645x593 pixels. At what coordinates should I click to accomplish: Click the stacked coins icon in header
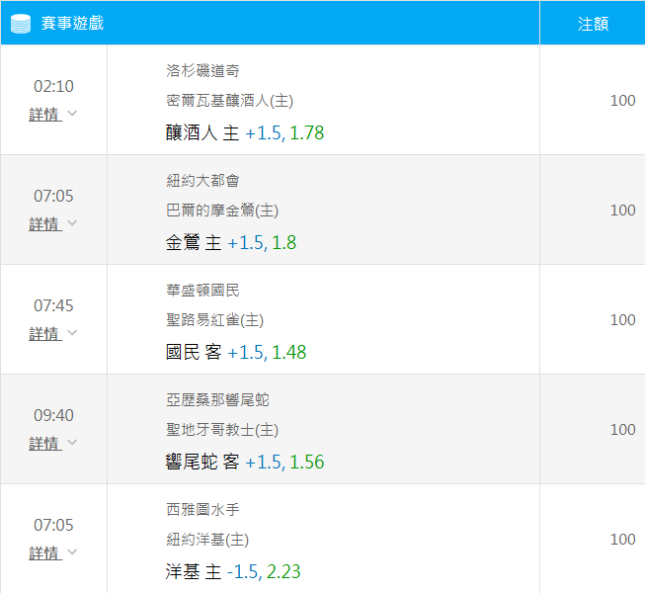pos(21,24)
